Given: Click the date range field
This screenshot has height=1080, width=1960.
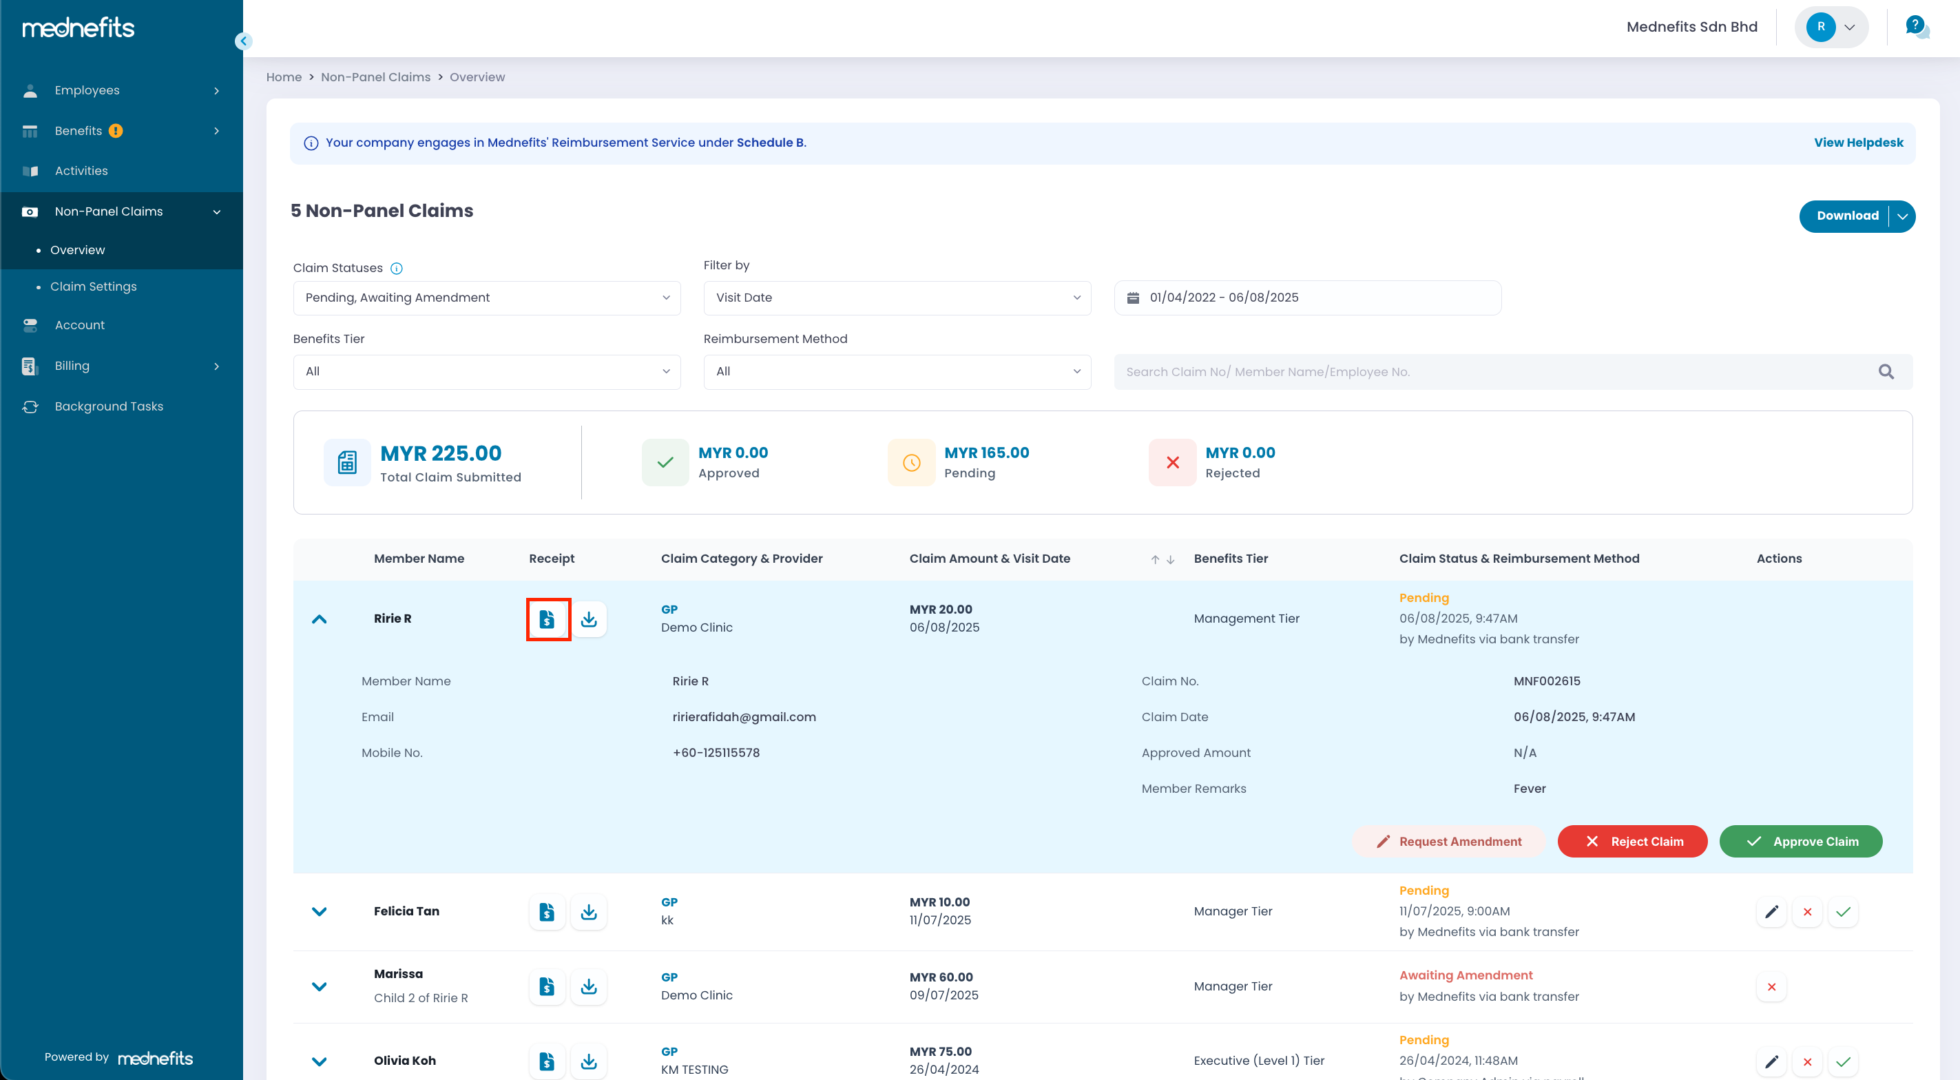Looking at the screenshot, I should tap(1307, 298).
